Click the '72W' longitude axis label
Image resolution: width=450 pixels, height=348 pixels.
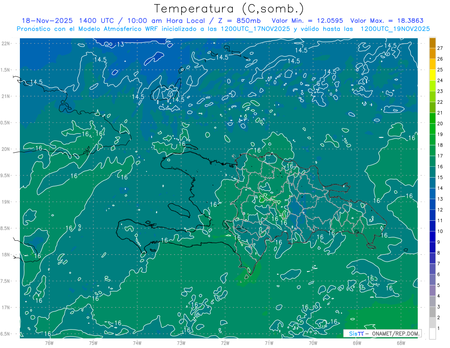point(225,343)
